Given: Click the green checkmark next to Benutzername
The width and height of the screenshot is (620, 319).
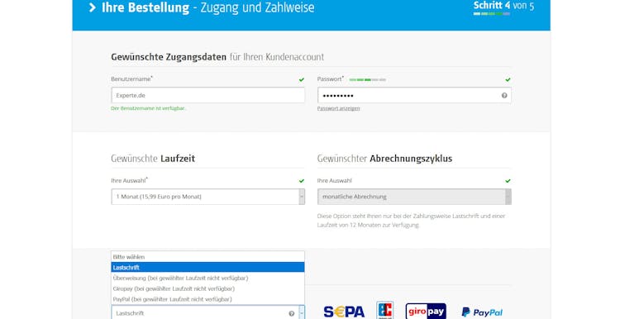Looking at the screenshot, I should tap(302, 79).
